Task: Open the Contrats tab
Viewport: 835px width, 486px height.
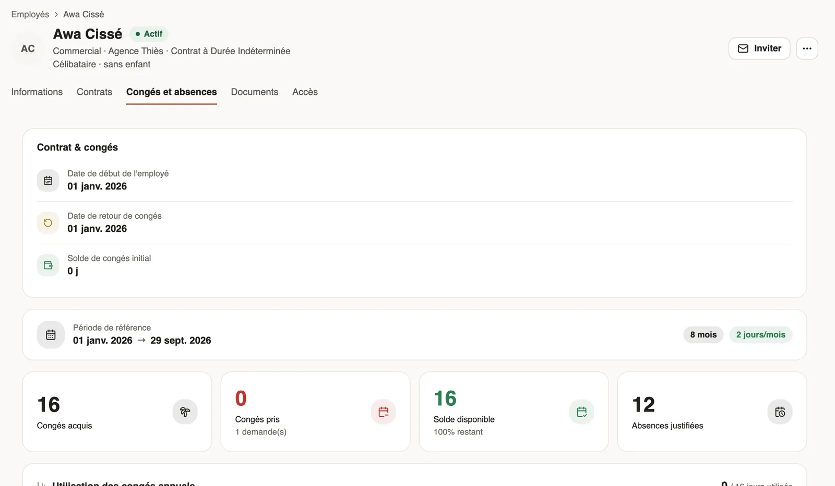Action: click(94, 92)
